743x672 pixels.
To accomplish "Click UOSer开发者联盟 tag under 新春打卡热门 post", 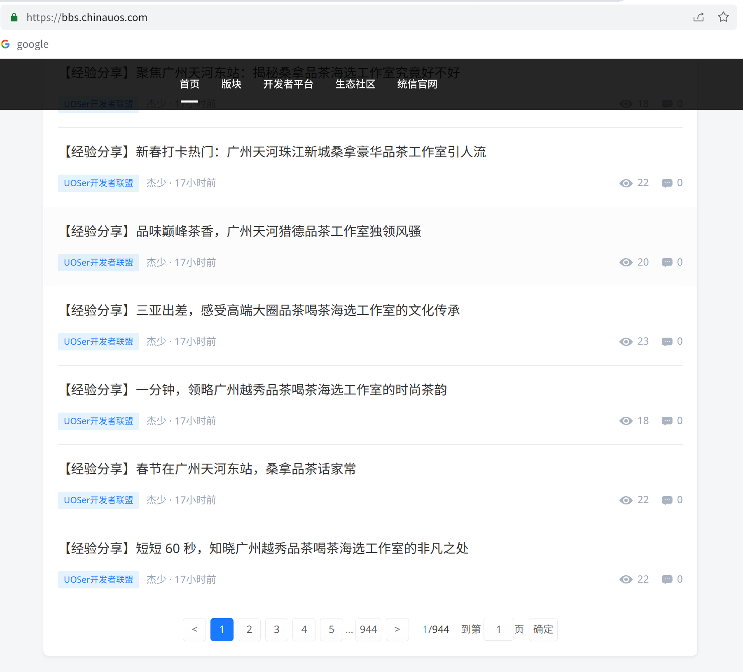I will pos(98,183).
